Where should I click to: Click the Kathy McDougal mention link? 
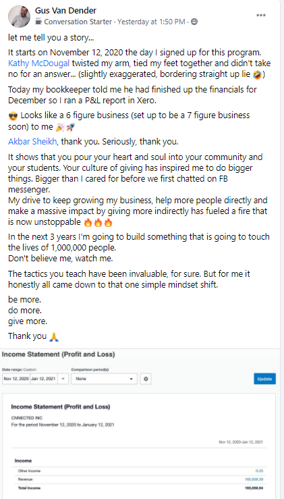(x=39, y=63)
